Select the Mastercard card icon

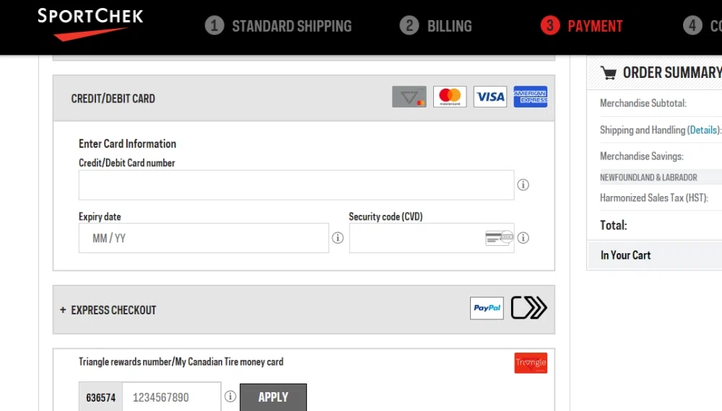click(450, 97)
